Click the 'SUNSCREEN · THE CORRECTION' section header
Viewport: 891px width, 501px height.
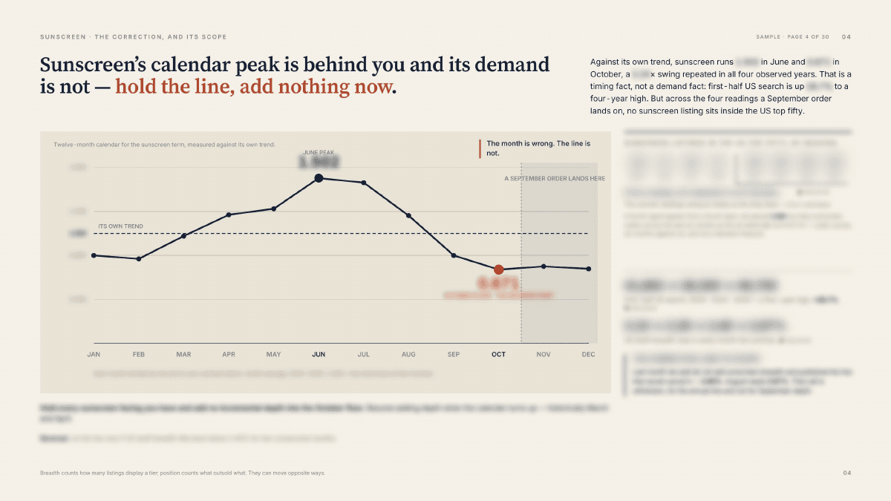point(134,37)
